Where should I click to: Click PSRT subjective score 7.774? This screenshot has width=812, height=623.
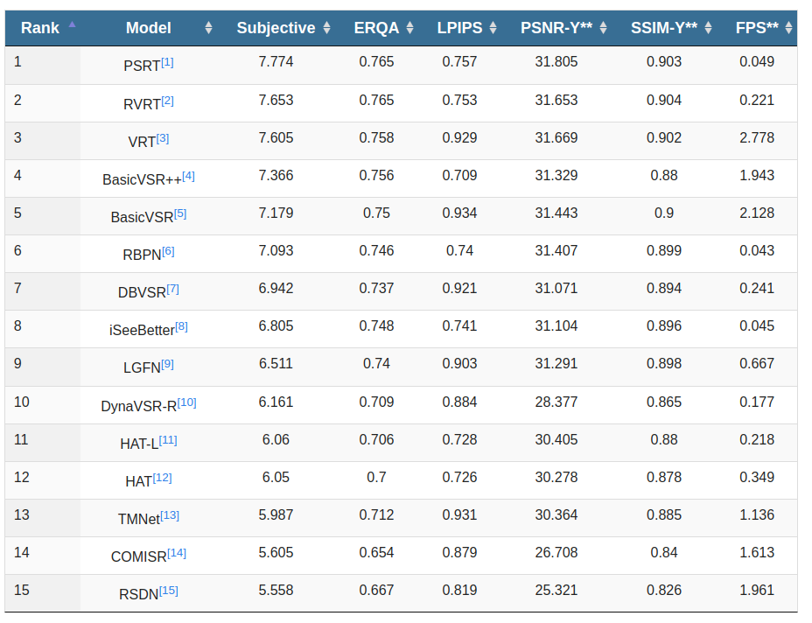[276, 62]
